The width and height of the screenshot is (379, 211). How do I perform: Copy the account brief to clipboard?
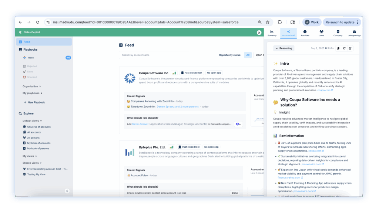point(338,48)
